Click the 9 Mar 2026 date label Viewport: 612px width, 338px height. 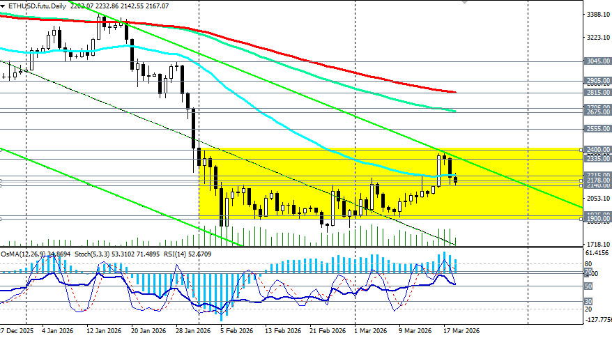tap(415, 331)
